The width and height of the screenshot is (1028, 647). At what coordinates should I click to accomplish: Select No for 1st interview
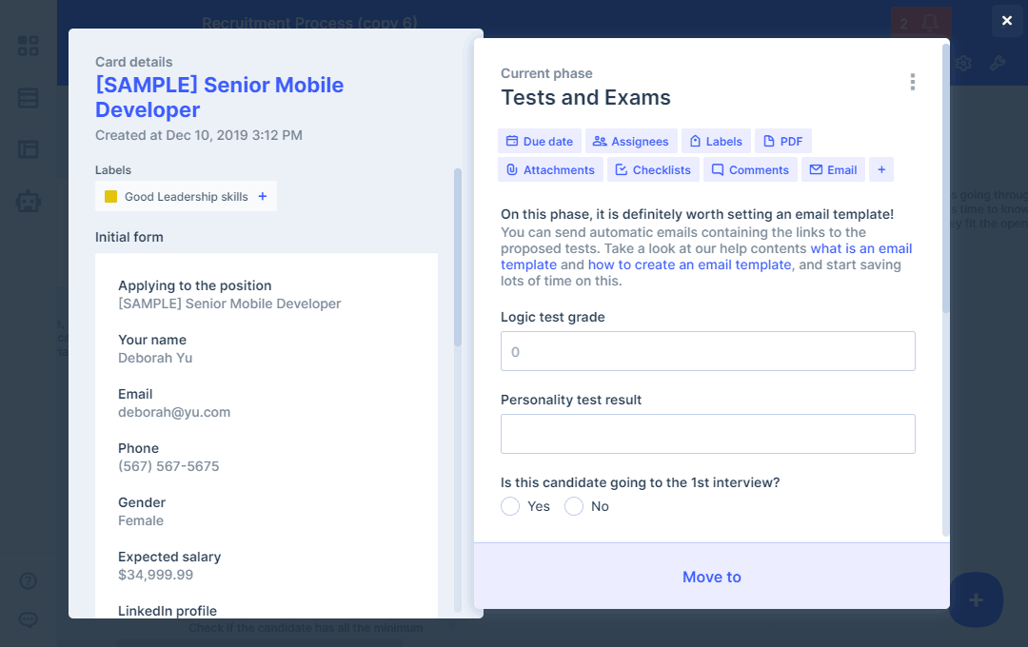tap(574, 506)
